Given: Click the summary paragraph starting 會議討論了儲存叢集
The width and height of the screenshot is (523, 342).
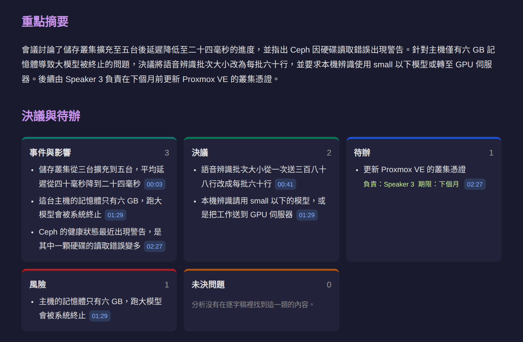Looking at the screenshot, I should tap(259, 64).
